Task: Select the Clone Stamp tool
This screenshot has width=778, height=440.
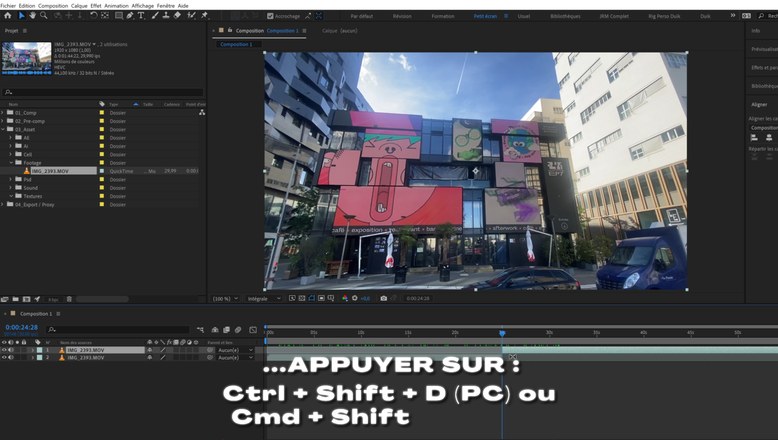Action: [x=166, y=15]
